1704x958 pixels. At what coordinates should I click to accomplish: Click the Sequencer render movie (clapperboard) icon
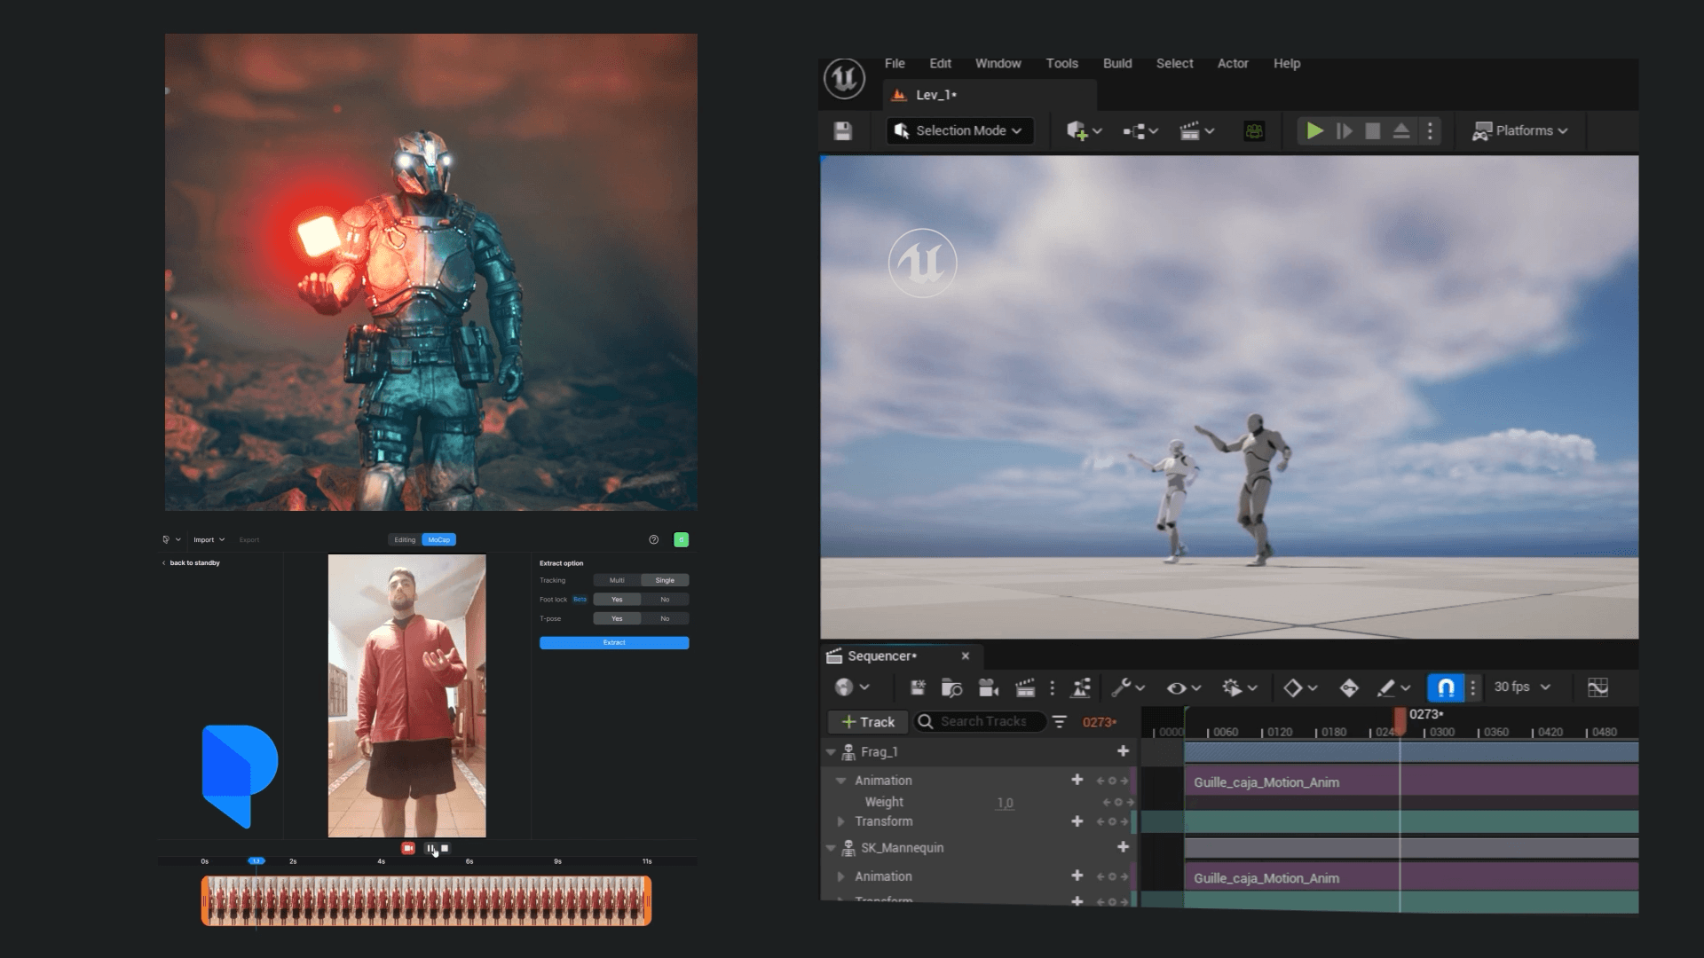pyautogui.click(x=1025, y=687)
